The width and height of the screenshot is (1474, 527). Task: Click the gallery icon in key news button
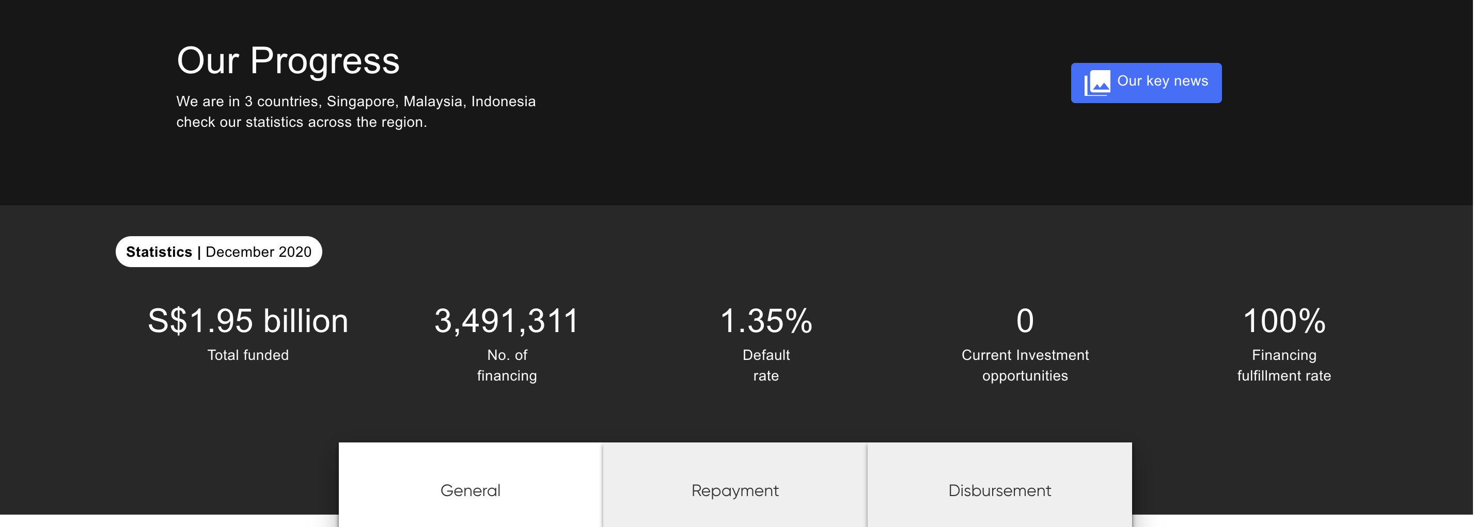pyautogui.click(x=1097, y=83)
